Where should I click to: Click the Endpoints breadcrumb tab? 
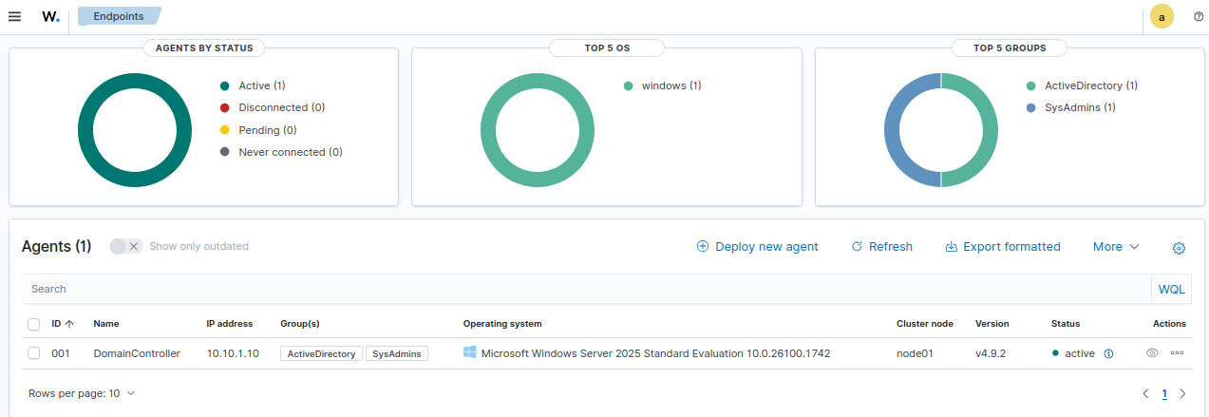pyautogui.click(x=118, y=16)
